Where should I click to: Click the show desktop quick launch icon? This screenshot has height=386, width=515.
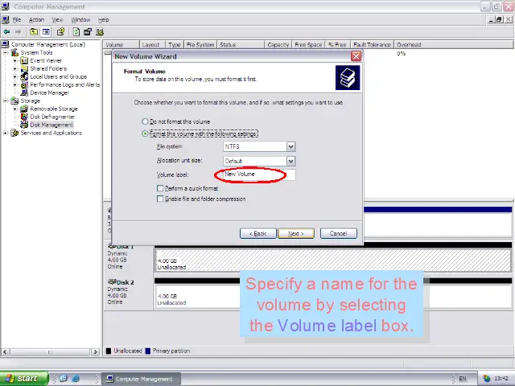(64, 379)
